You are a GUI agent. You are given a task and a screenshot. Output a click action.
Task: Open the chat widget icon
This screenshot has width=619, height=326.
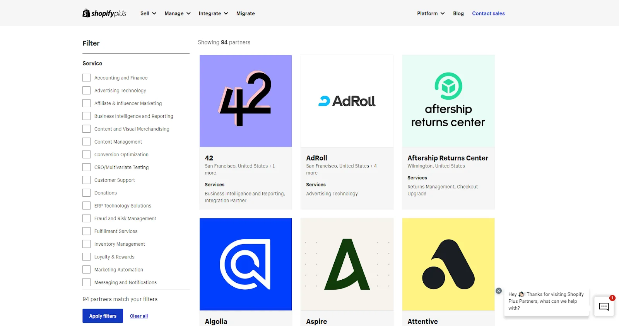[604, 306]
